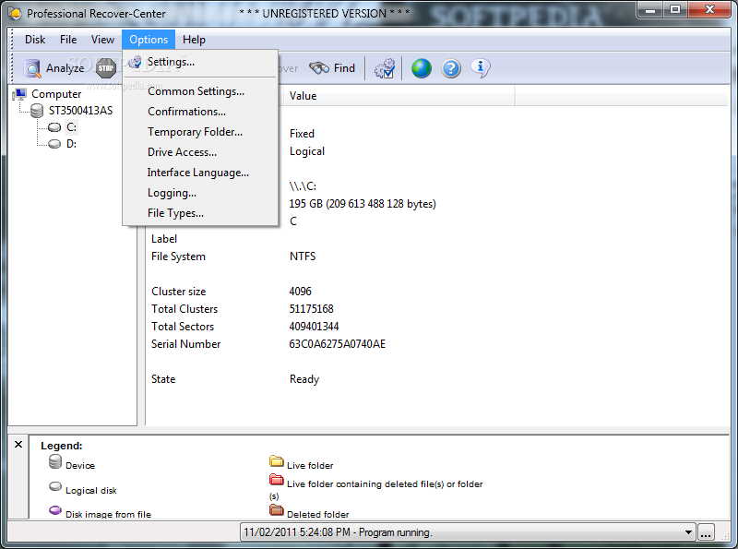Open the Help menu
Viewport: 738px width, 549px height.
tap(194, 40)
